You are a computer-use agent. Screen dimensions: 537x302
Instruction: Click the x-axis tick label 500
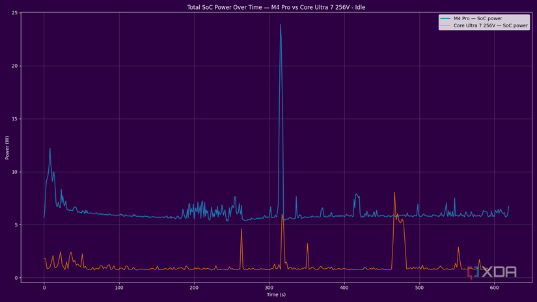(419, 288)
